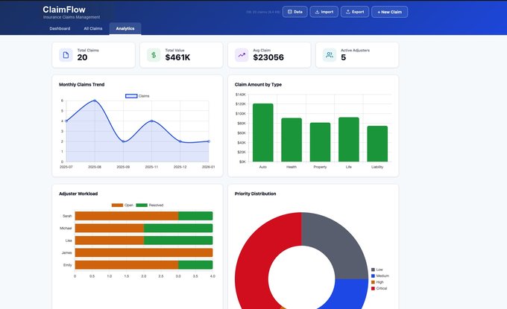Select the 2025-07 data point on trend line
The width and height of the screenshot is (507, 309).
pos(66,121)
